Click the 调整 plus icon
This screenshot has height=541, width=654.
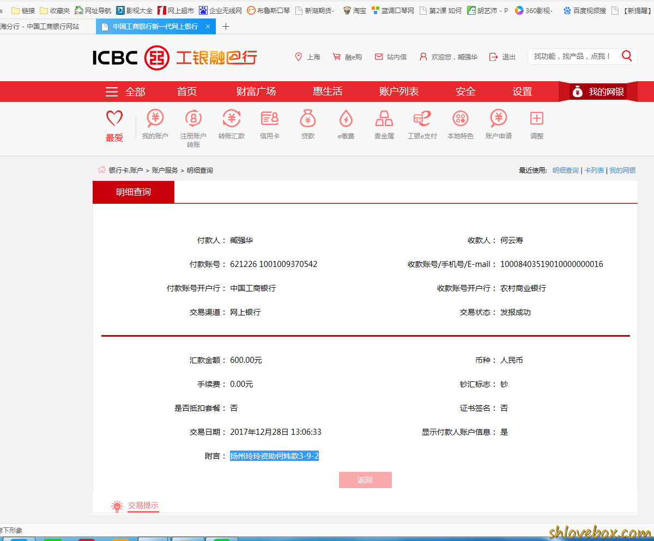click(537, 118)
